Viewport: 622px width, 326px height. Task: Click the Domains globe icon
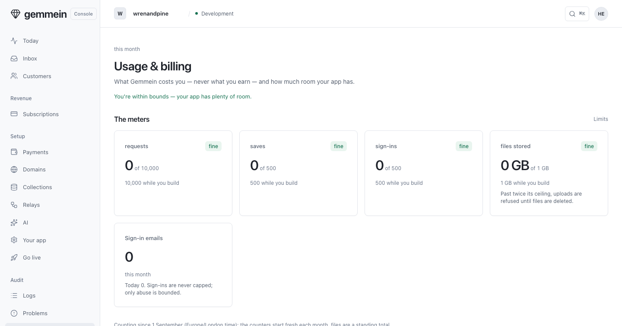coord(14,169)
